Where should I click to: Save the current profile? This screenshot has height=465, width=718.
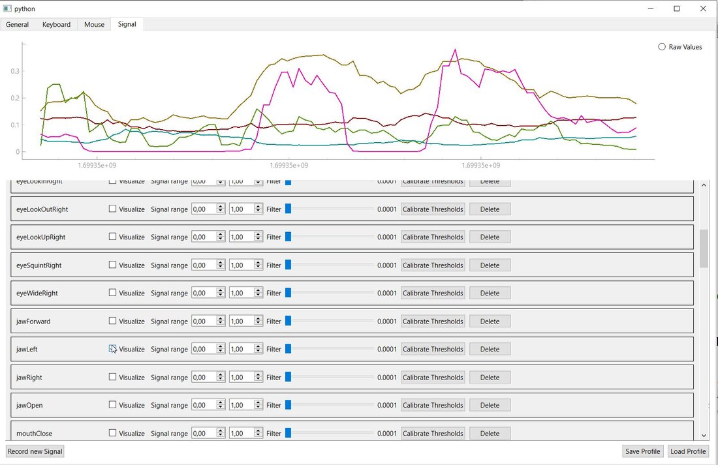[642, 451]
